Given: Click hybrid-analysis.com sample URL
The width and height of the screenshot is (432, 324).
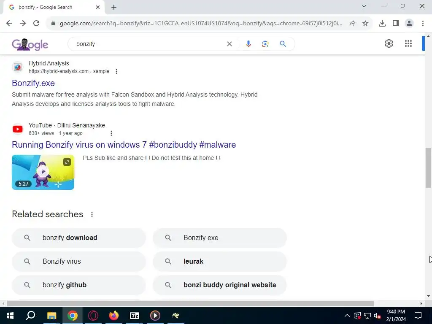Looking at the screenshot, I should coord(69,71).
